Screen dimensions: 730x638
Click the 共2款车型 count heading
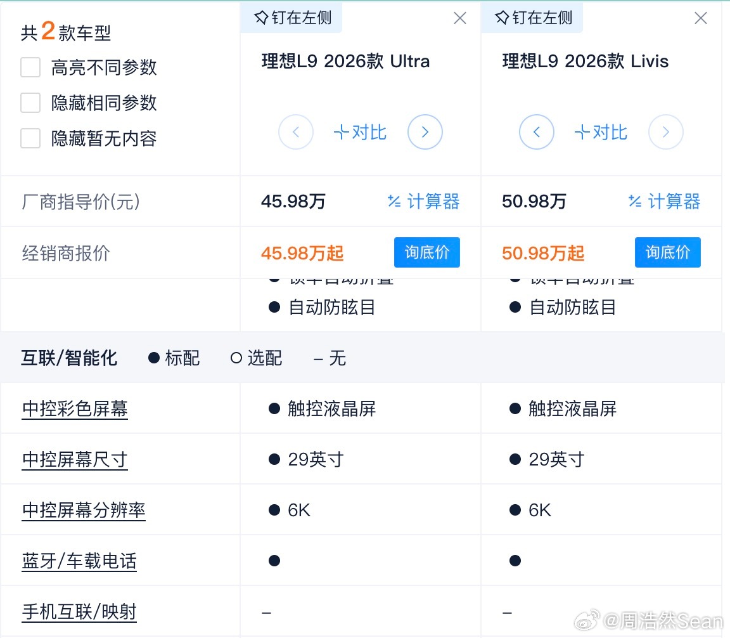66,32
